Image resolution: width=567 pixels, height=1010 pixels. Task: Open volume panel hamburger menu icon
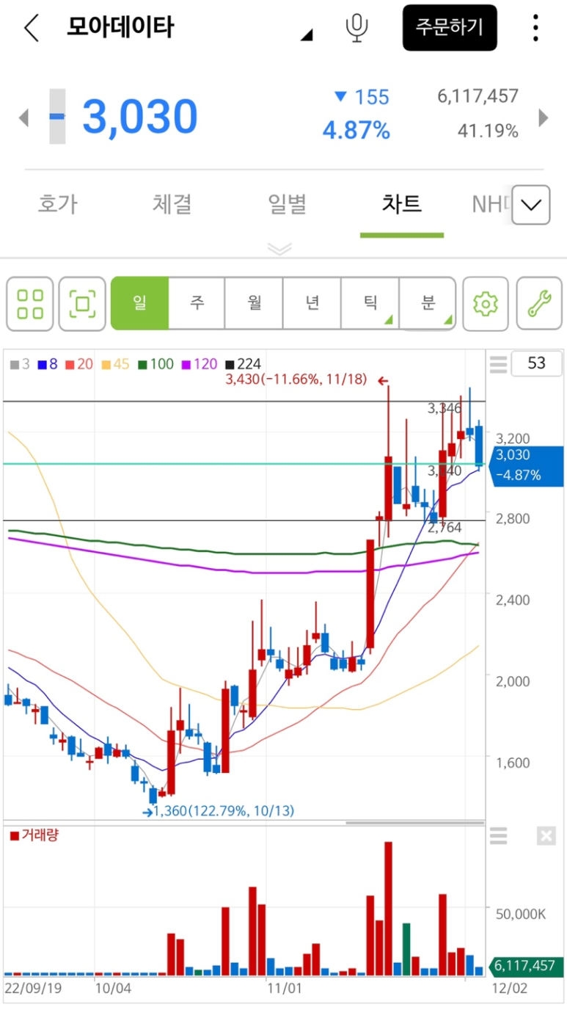click(x=499, y=835)
